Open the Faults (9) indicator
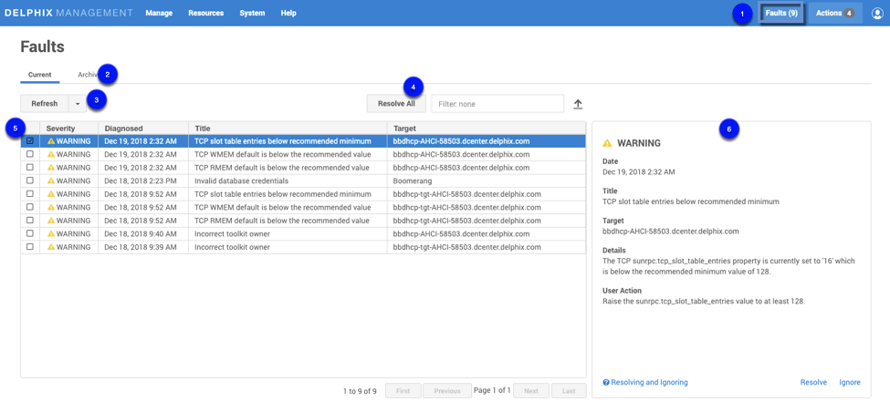The width and height of the screenshot is (890, 402). tap(780, 14)
